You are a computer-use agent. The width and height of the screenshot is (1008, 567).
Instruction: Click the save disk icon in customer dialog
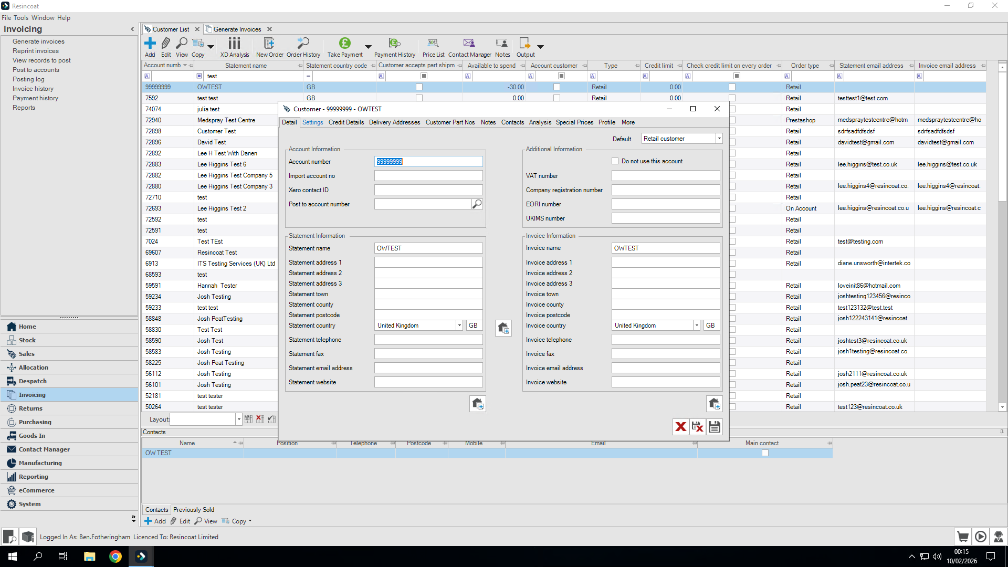click(714, 427)
